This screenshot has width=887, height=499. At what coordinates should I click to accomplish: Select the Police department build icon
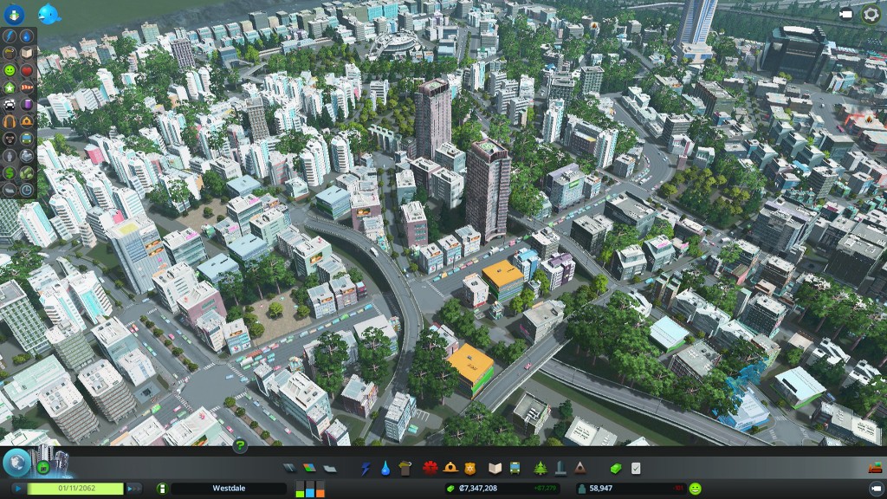click(x=470, y=469)
